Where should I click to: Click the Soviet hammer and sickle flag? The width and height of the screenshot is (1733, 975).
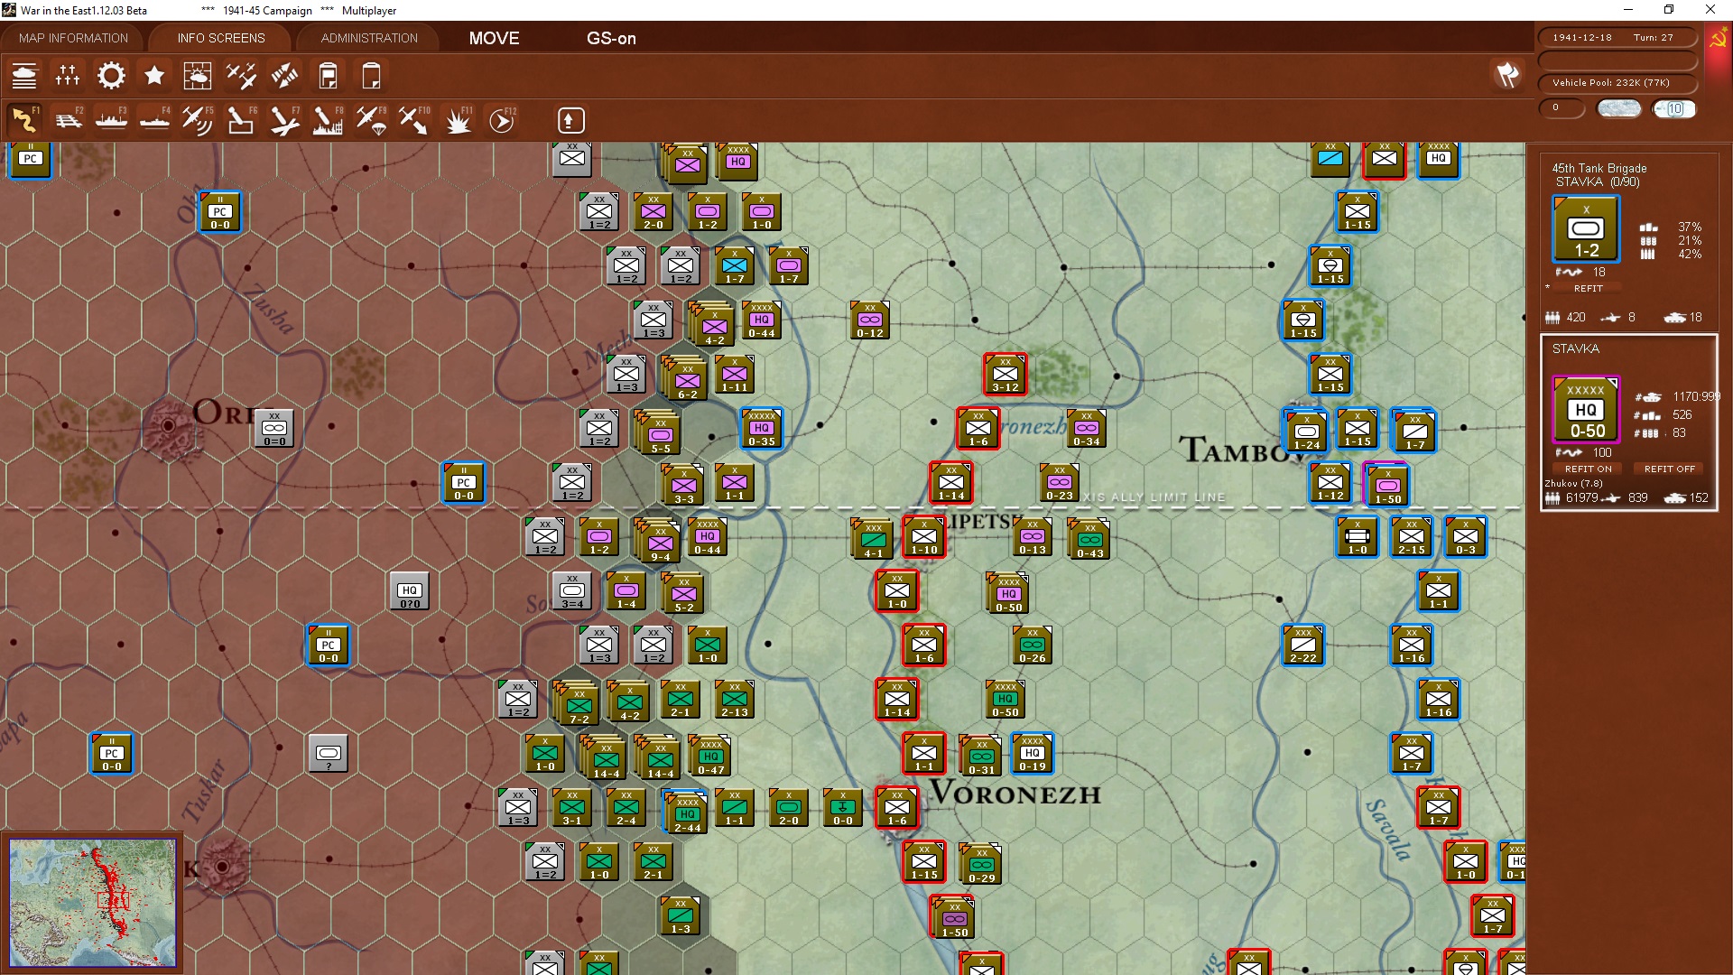[x=1718, y=39]
